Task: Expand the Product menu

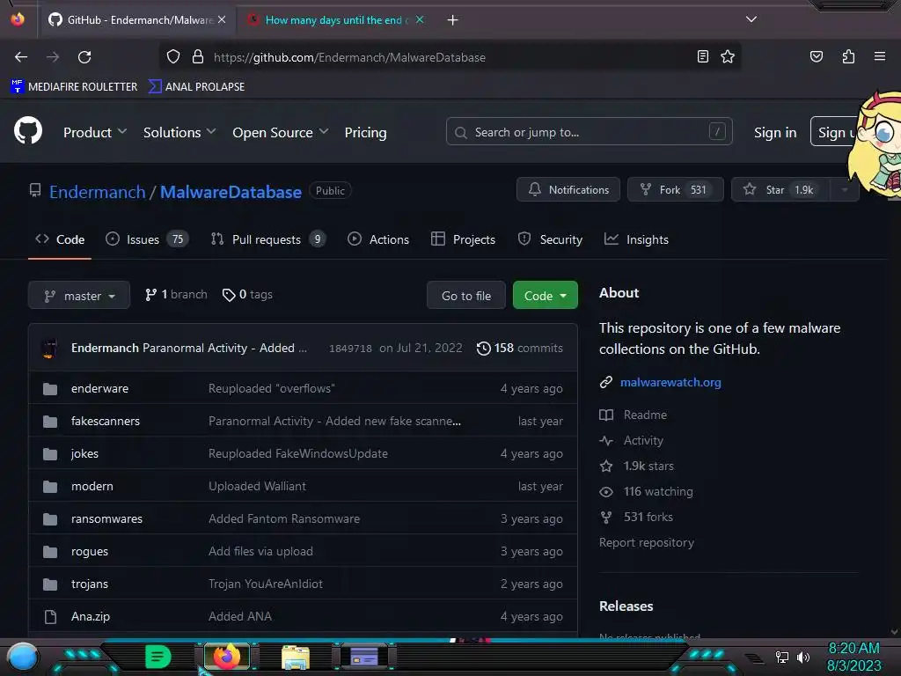Action: (95, 132)
